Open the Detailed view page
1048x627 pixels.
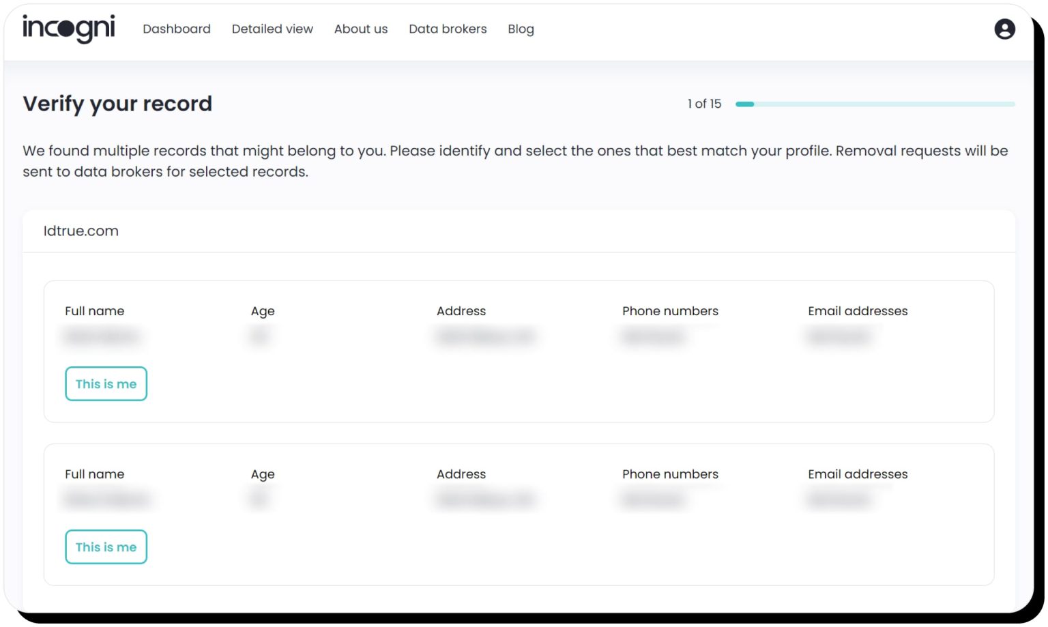click(x=272, y=29)
